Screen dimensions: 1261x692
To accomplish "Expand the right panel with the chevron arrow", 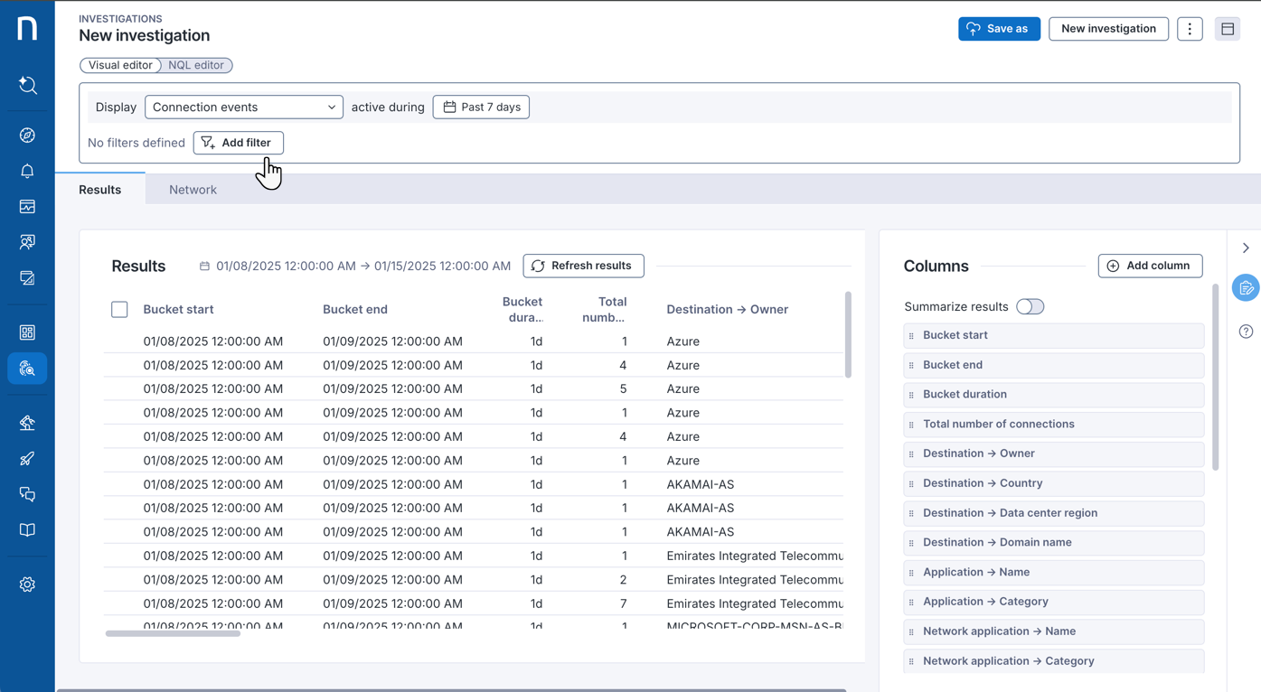I will tap(1246, 247).
